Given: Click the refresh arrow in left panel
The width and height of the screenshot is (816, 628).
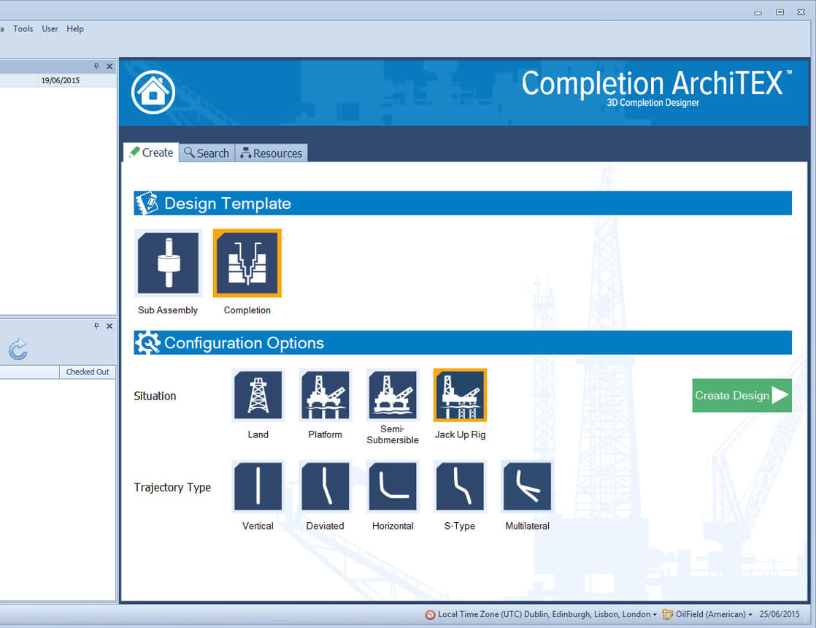Looking at the screenshot, I should [18, 349].
